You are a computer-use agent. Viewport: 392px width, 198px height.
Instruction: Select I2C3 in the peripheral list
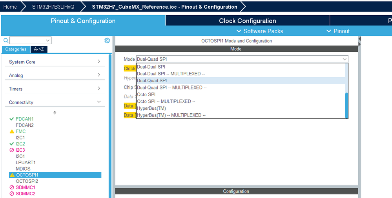coord(20,150)
